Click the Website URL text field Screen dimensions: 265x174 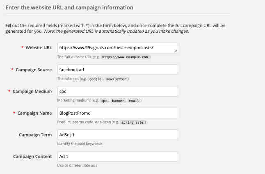click(117, 48)
